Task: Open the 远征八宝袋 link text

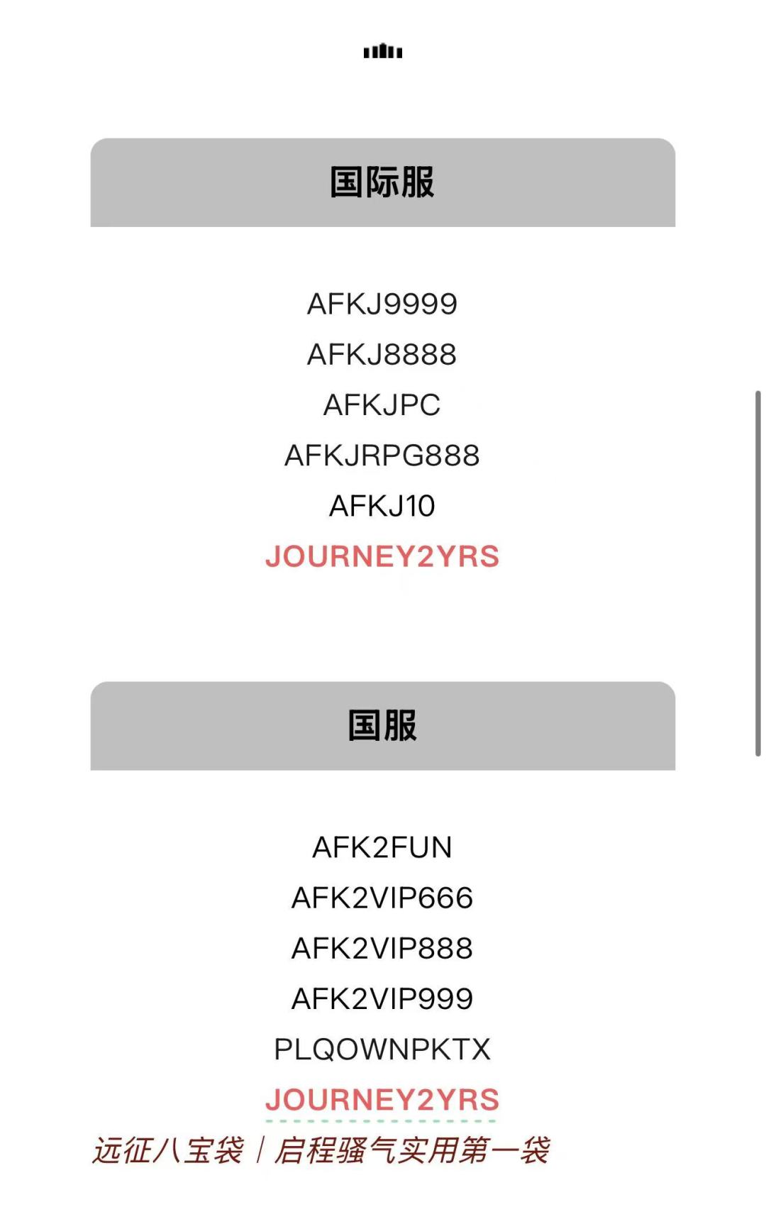Action: pyautogui.click(x=168, y=1150)
